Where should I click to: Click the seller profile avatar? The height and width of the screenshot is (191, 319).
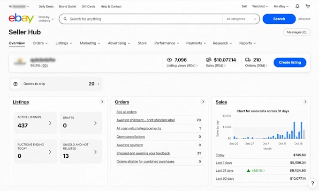click(x=20, y=61)
